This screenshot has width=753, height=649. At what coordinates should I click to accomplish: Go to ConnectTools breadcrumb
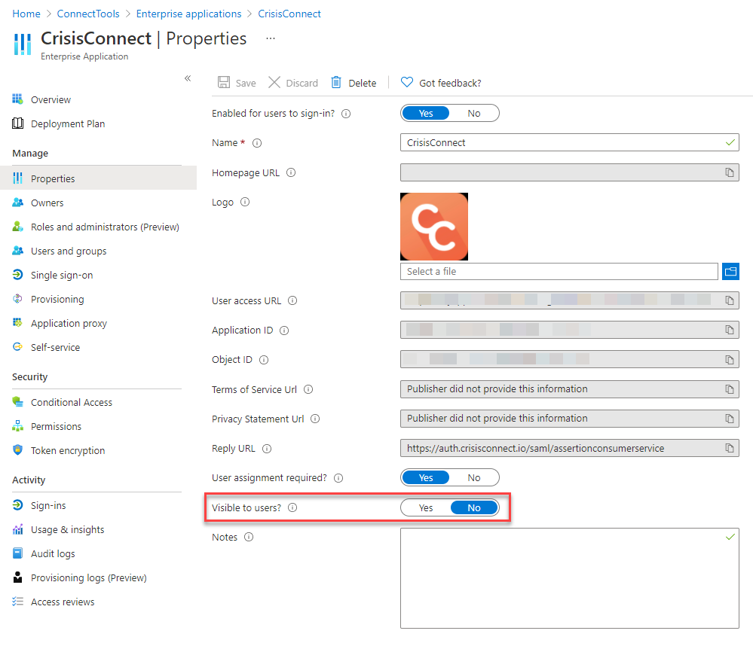point(88,14)
